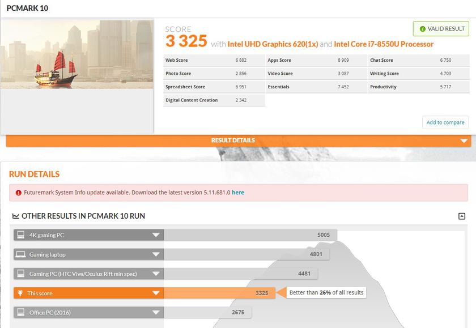Click the monitor icon for 4K gaming PC

[20, 235]
